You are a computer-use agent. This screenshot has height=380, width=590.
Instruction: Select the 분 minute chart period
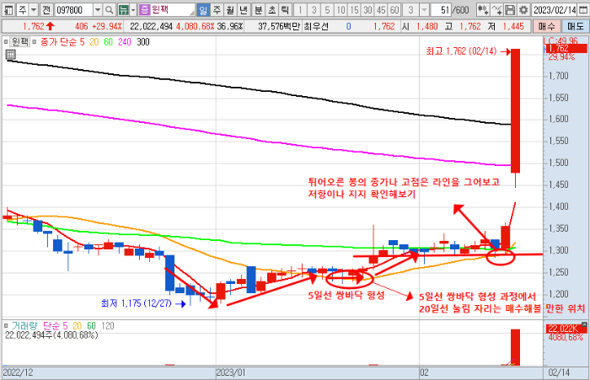tap(259, 10)
